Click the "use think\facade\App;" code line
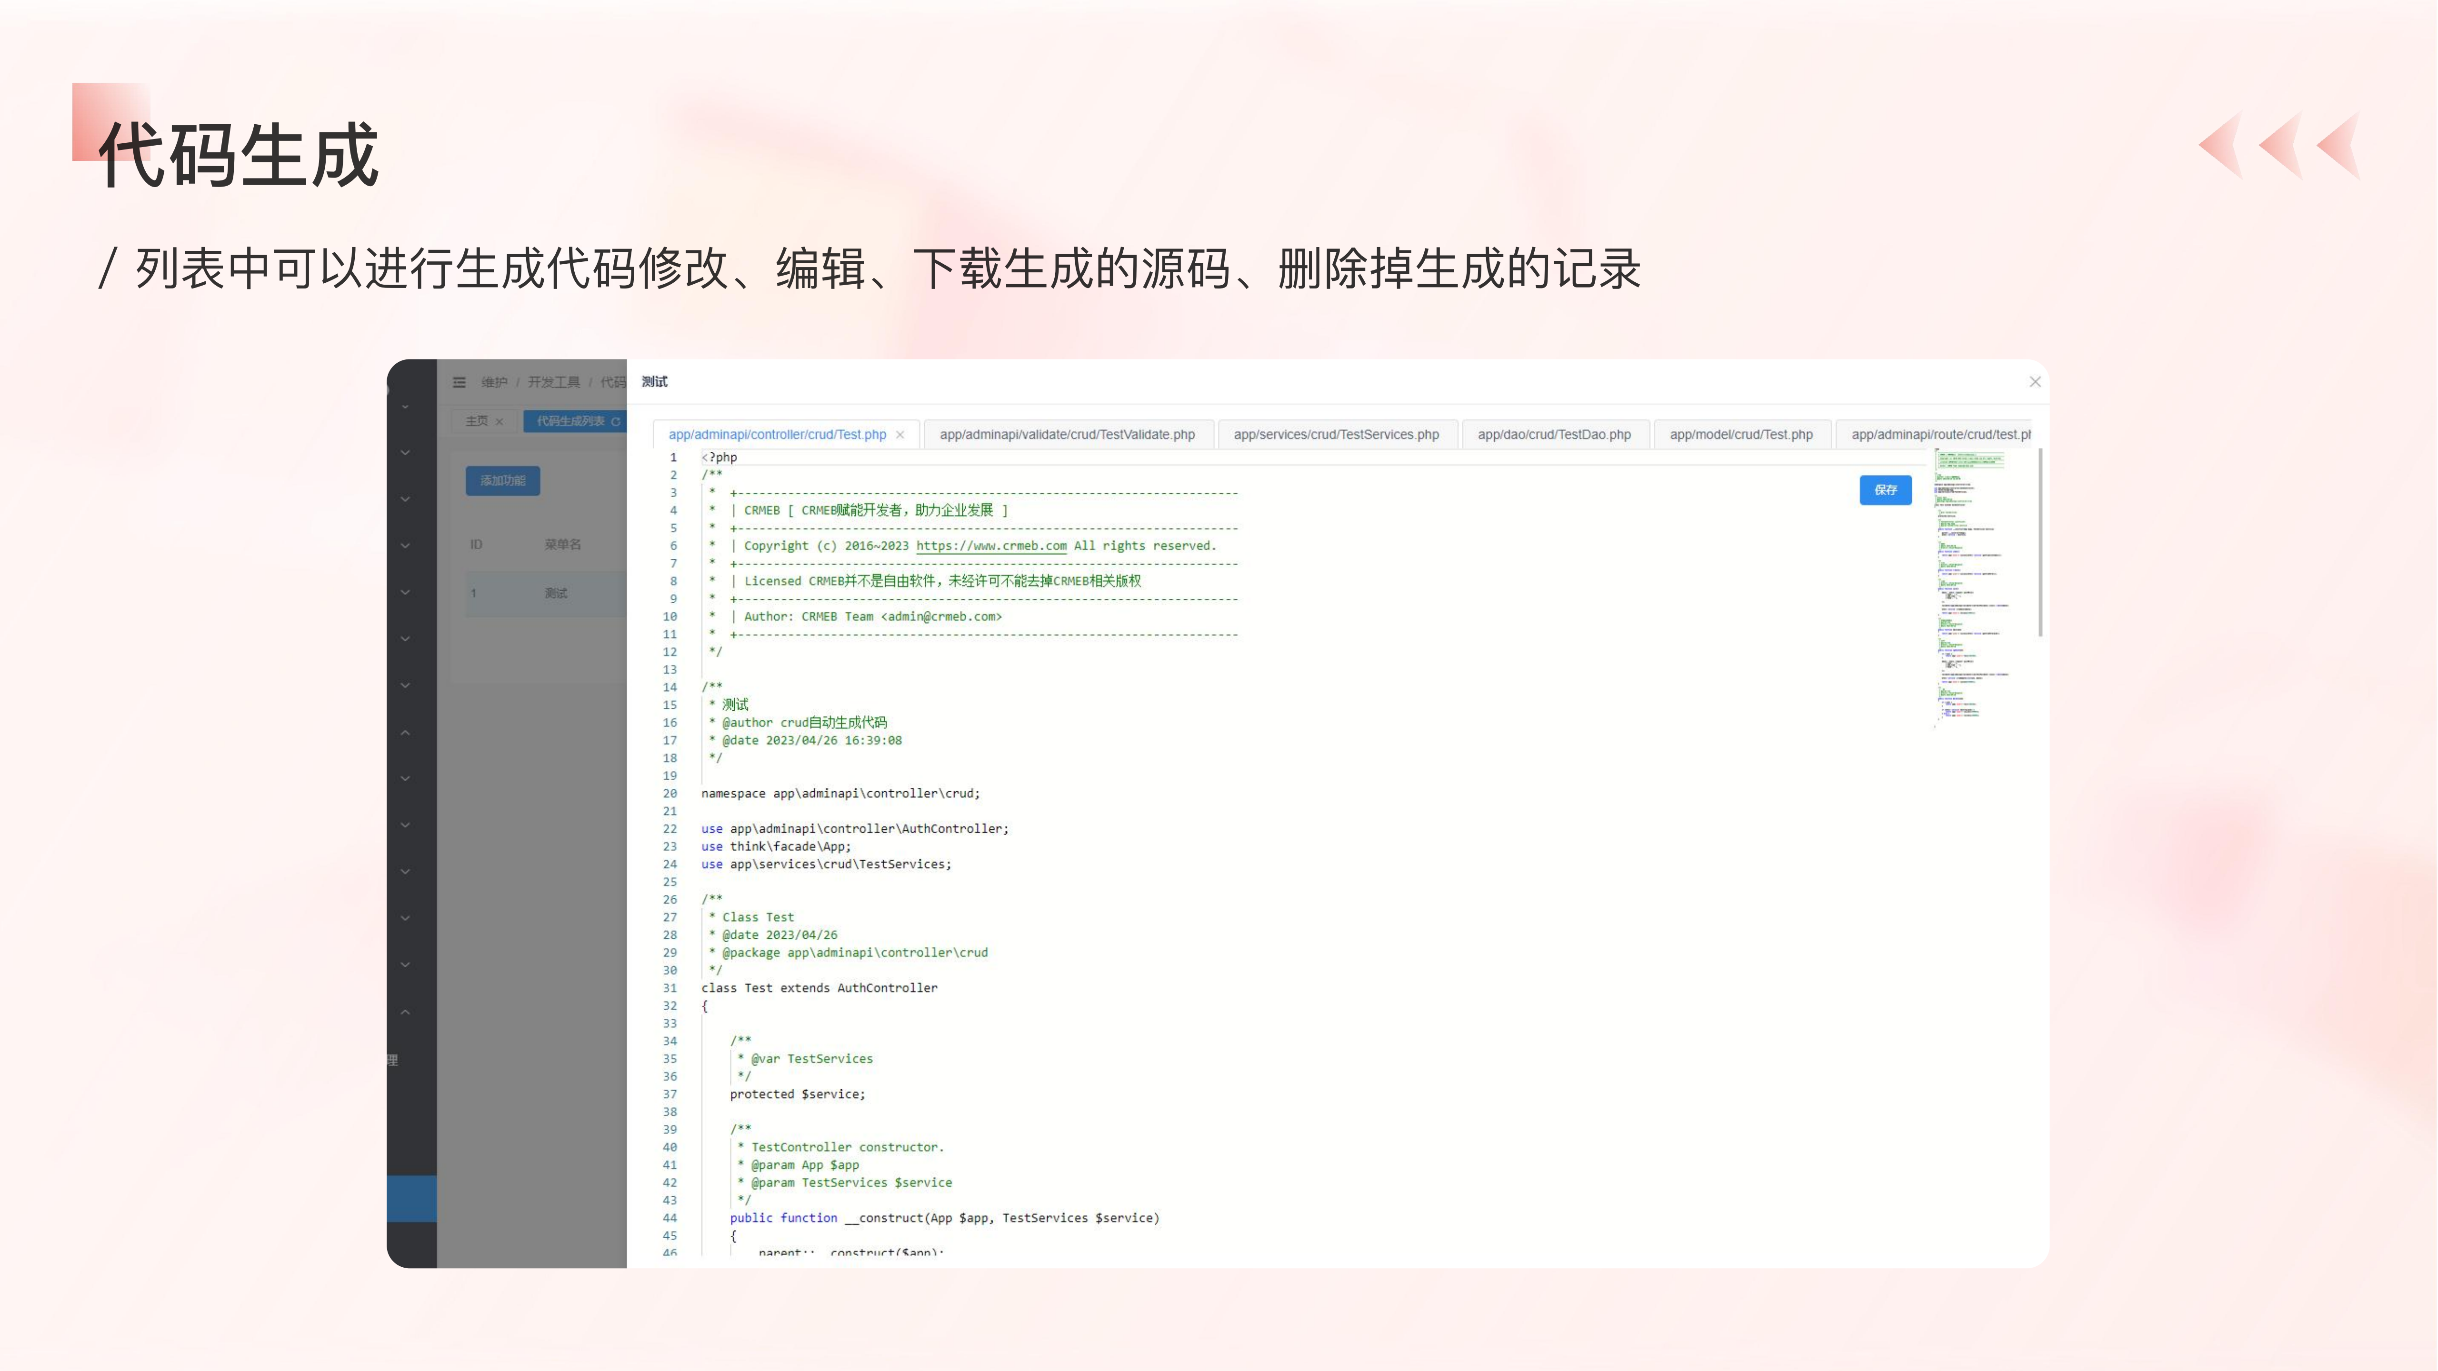Screen dimensions: 2438x1371 [x=776, y=847]
